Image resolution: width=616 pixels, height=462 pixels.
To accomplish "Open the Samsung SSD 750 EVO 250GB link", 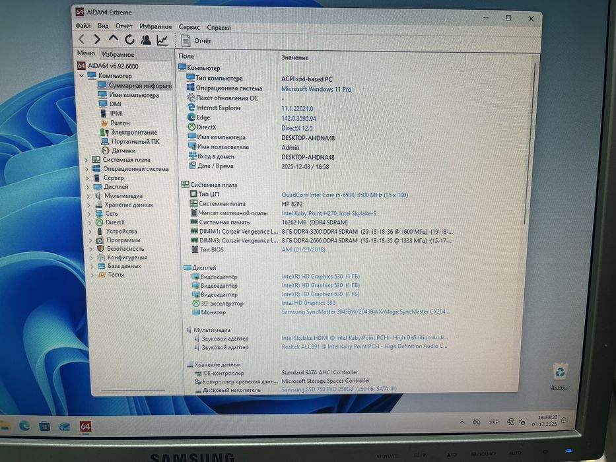I will 339,389.
